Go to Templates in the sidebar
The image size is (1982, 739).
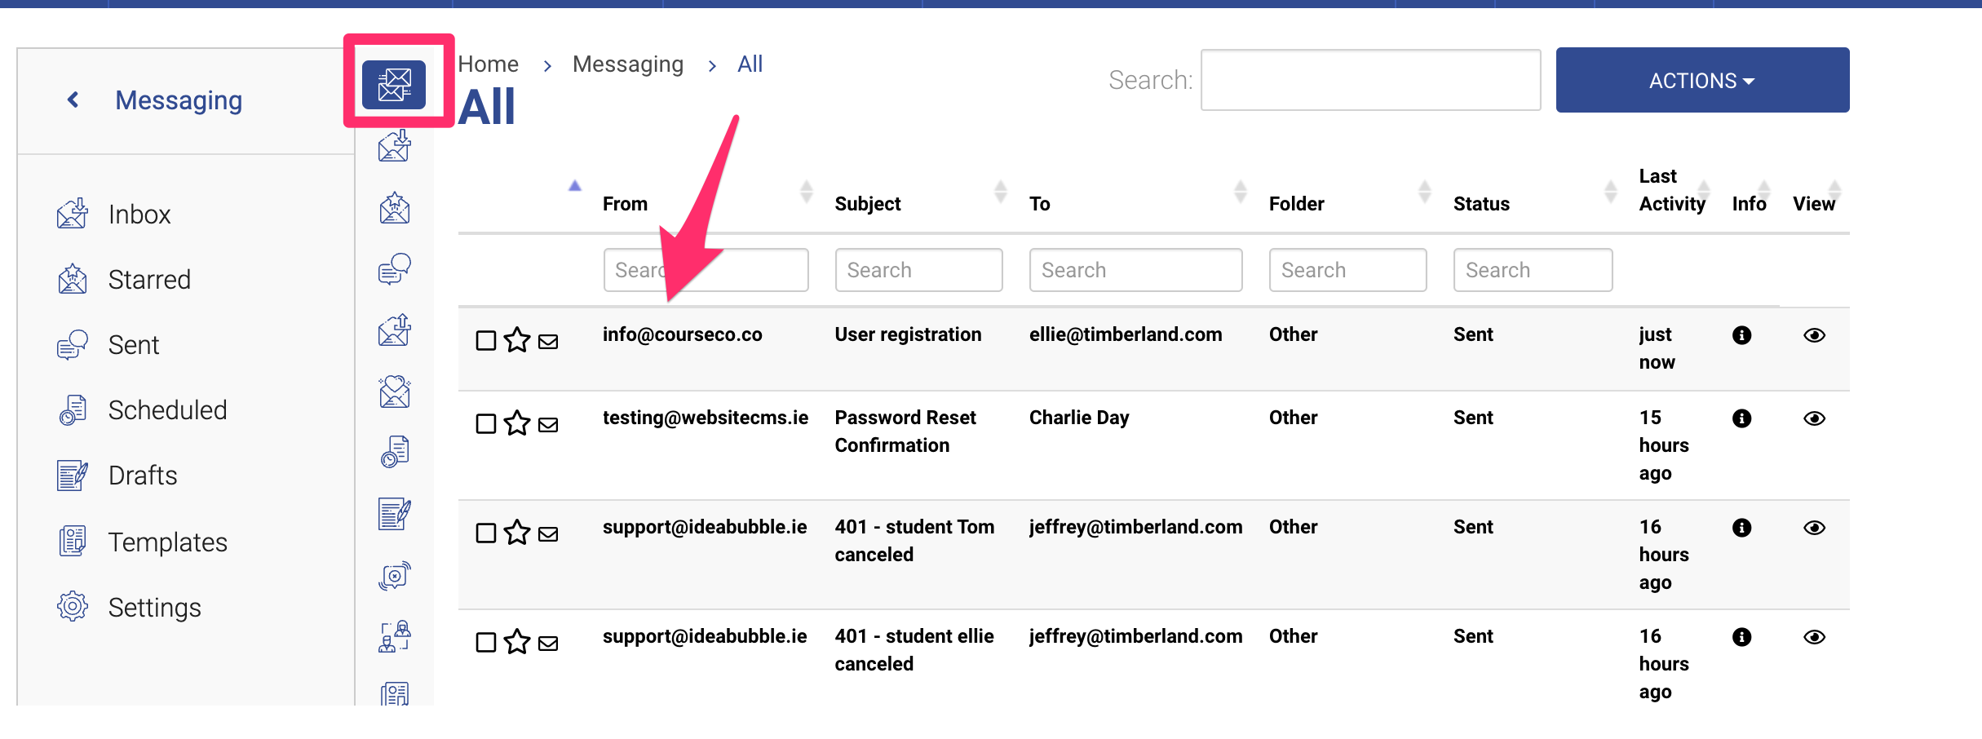pyautogui.click(x=167, y=542)
